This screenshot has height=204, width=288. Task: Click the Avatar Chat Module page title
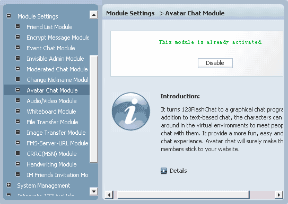pyautogui.click(x=195, y=13)
